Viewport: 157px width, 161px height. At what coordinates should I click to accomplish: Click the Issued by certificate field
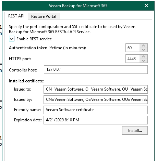pyautogui.click(x=96, y=99)
